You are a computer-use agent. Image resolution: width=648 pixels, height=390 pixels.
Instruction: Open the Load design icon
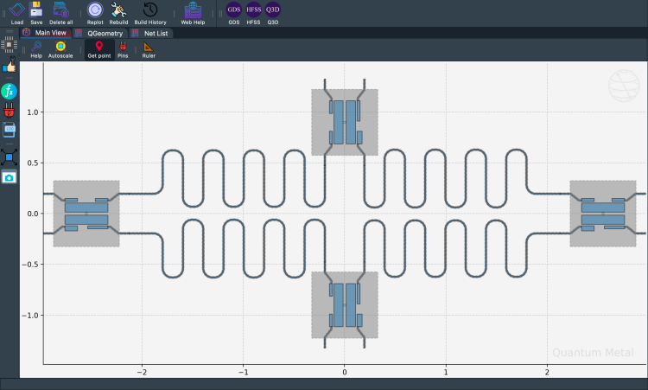click(17, 13)
